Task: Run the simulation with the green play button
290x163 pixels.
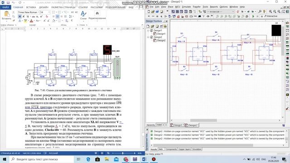Action: click(x=253, y=16)
